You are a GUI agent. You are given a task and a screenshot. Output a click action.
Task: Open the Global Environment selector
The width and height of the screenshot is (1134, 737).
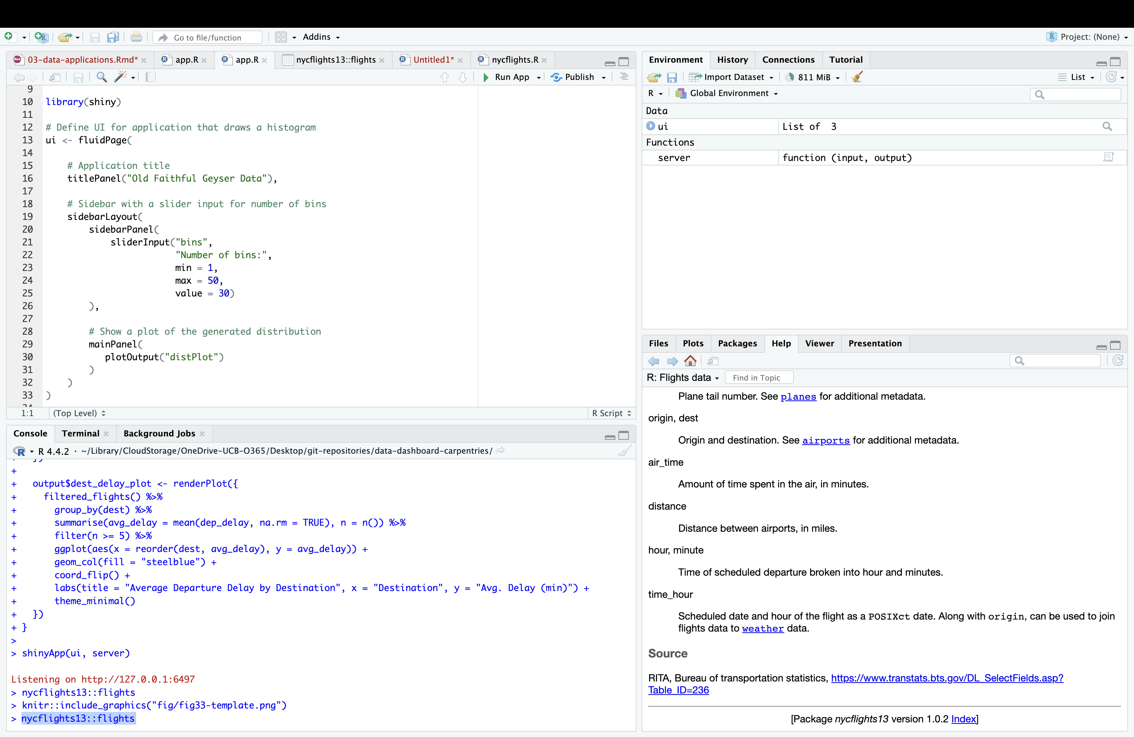[727, 93]
